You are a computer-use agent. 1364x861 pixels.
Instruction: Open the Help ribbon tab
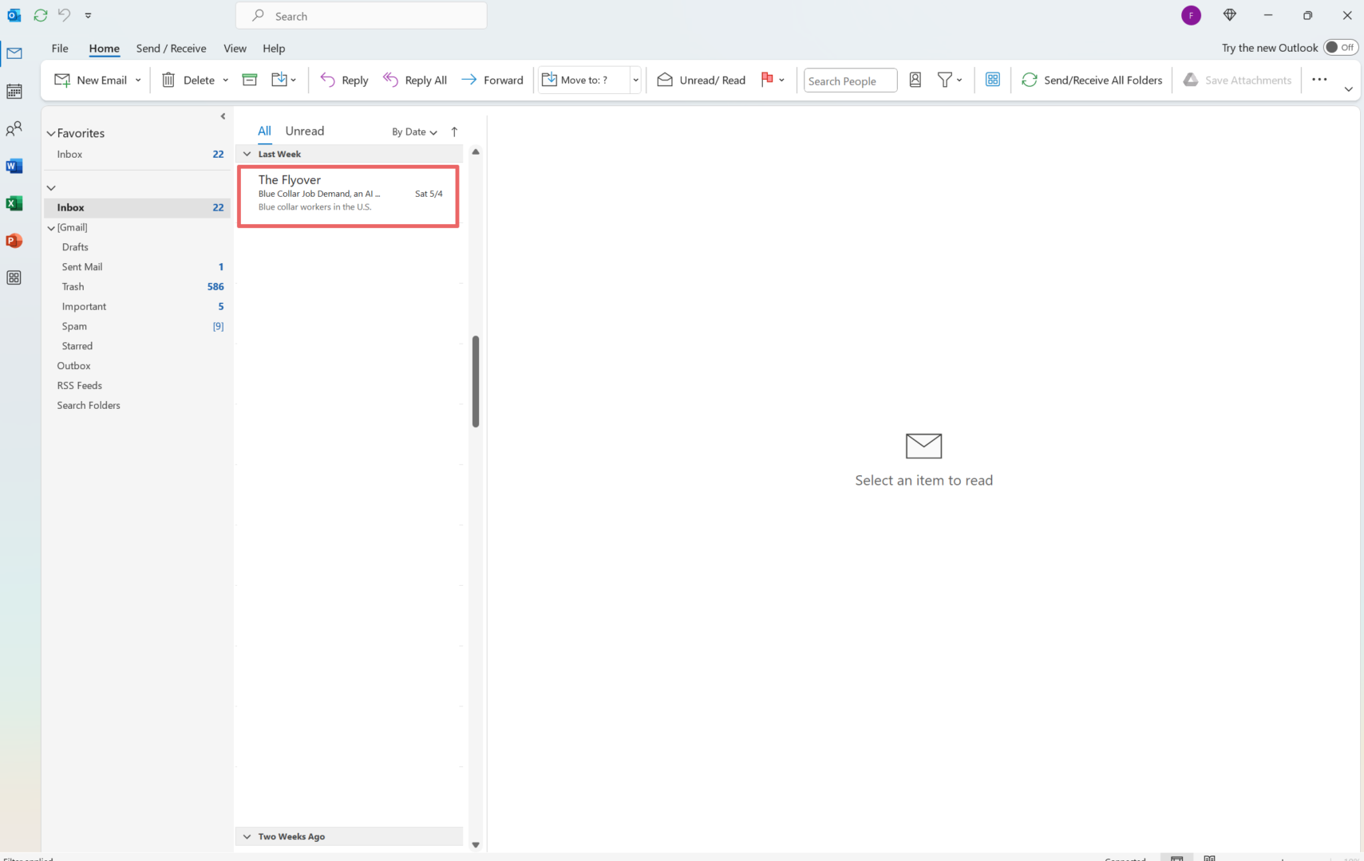(x=274, y=48)
